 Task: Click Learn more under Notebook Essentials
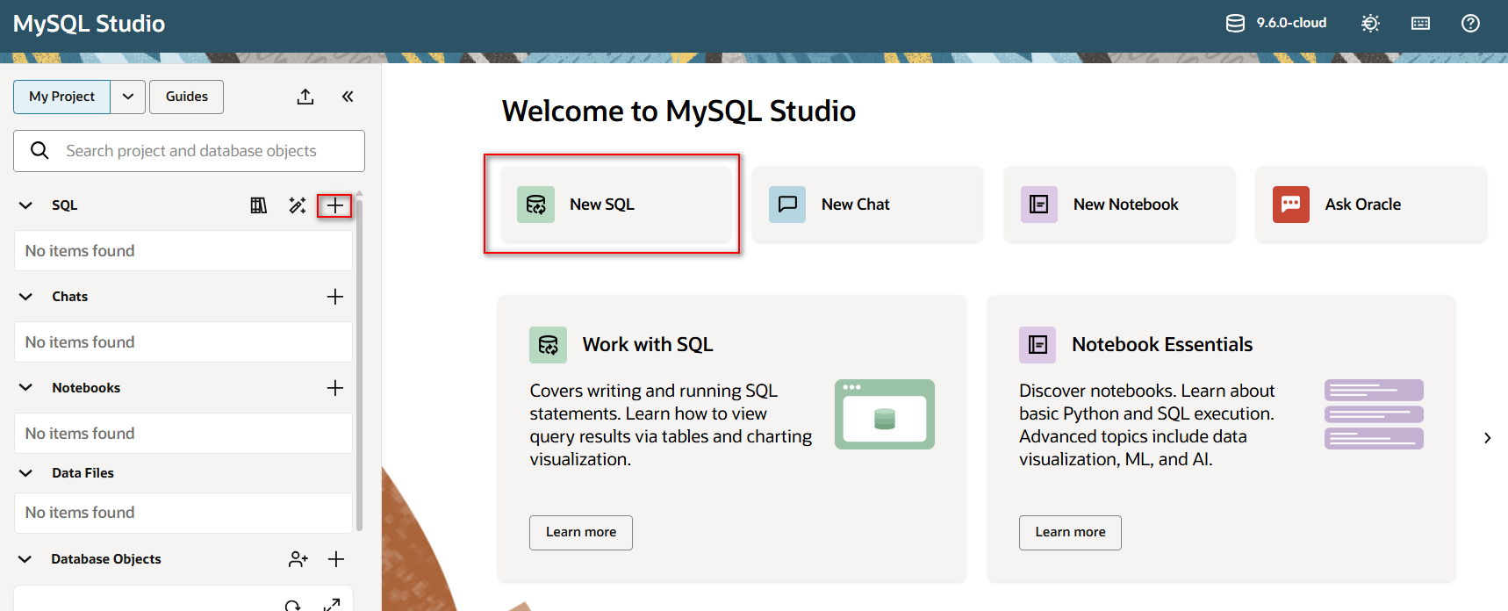[1070, 532]
